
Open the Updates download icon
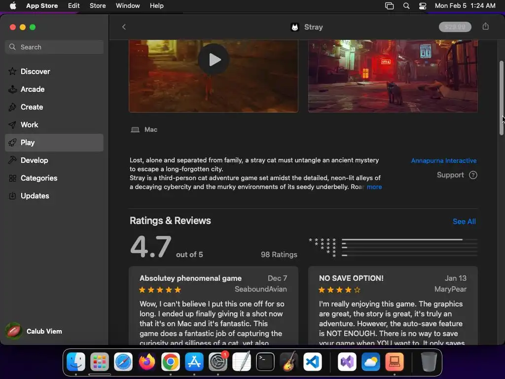pos(12,196)
